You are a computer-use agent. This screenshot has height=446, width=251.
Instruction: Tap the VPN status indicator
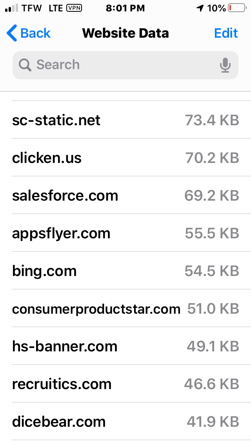(x=74, y=8)
